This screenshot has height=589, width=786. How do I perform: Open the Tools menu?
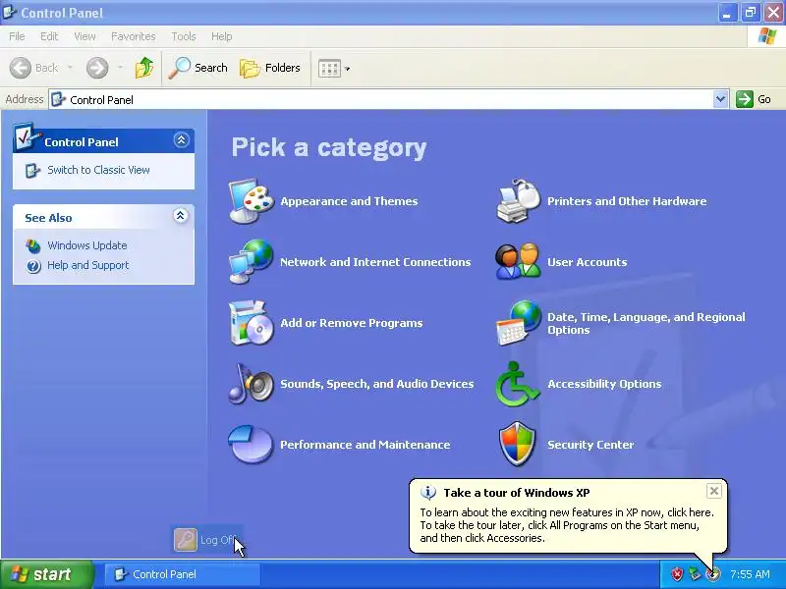coord(184,36)
